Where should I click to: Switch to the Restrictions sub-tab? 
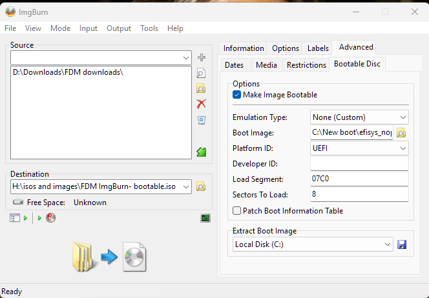(306, 65)
